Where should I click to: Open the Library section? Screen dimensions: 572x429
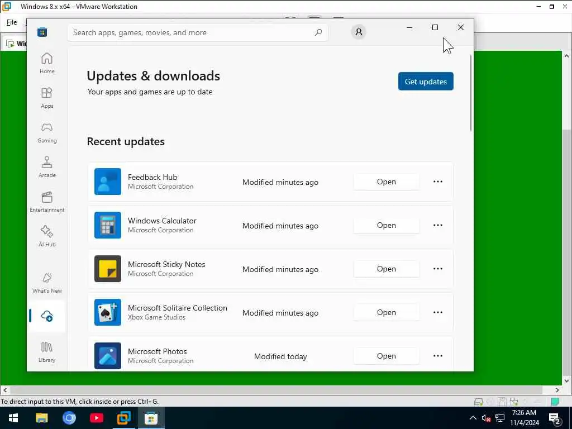47,352
